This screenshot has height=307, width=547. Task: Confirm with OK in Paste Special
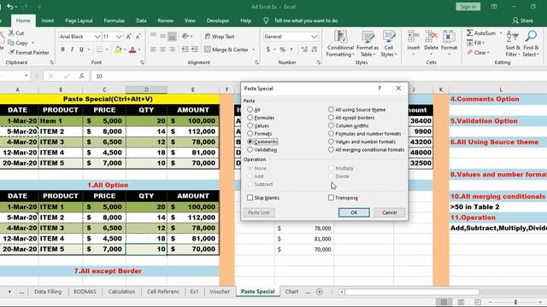click(x=354, y=212)
